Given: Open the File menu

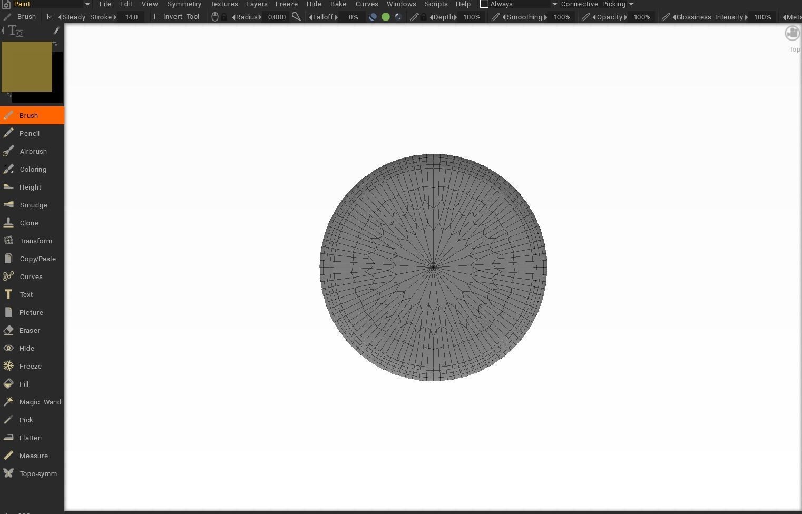Looking at the screenshot, I should (105, 4).
